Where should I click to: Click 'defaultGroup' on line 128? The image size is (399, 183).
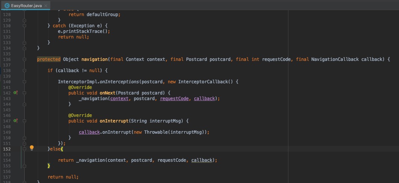coord(102,15)
